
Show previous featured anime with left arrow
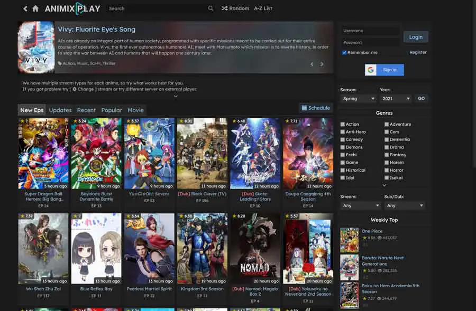(x=312, y=64)
